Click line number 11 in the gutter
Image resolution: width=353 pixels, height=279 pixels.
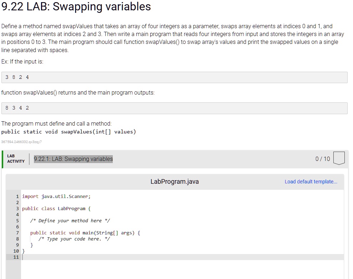(x=16, y=257)
